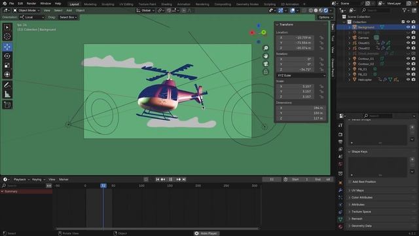
Task: Switch to the Shading workspace tab
Action: pyautogui.click(x=166, y=5)
